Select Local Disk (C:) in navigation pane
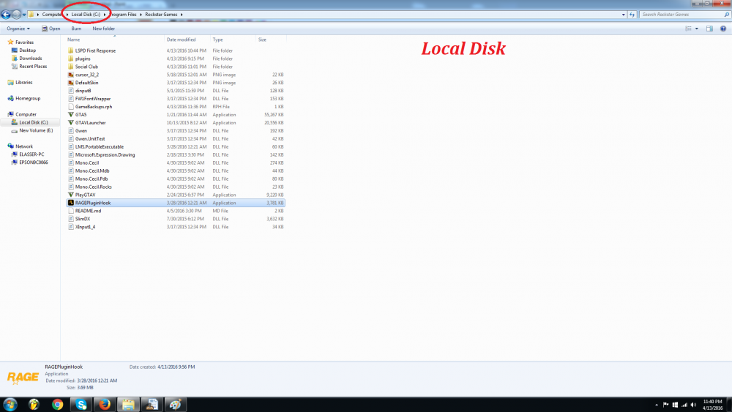The width and height of the screenshot is (732, 412). coord(33,122)
